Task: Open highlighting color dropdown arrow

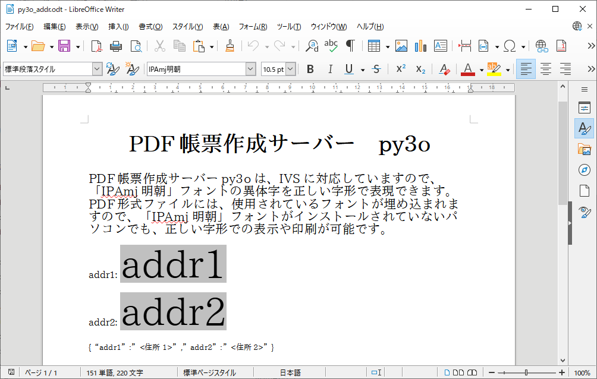Action: pyautogui.click(x=508, y=70)
